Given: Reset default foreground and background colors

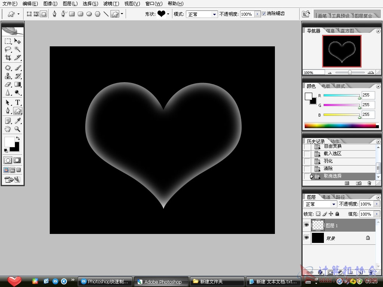Looking at the screenshot, I should coord(6,150).
